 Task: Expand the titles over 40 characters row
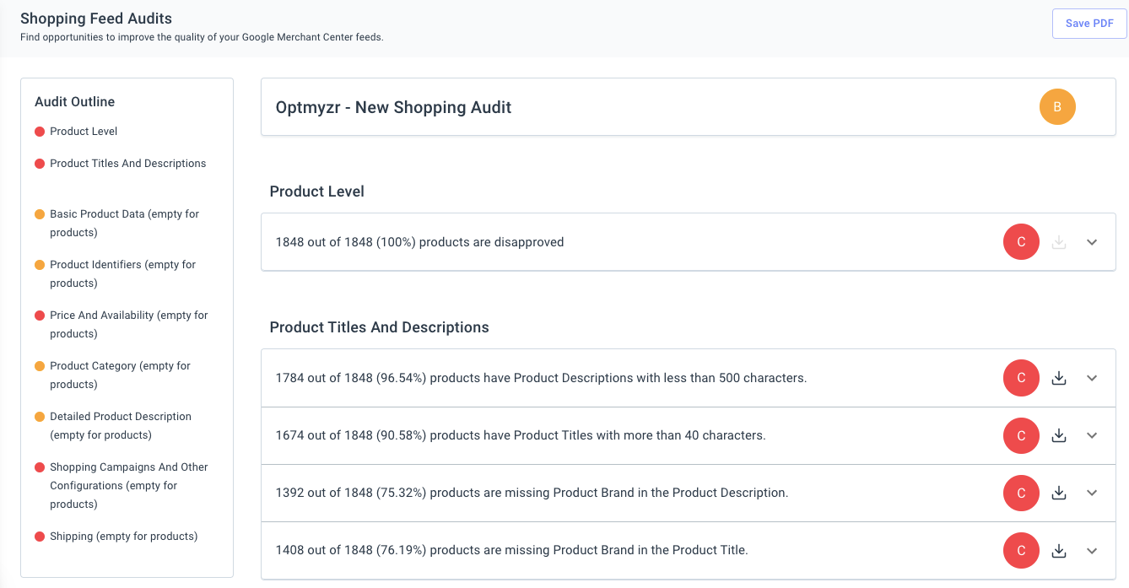1092,435
